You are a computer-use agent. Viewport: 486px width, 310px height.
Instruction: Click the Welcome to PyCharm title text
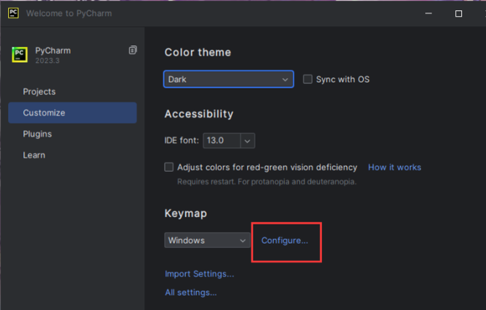point(70,13)
